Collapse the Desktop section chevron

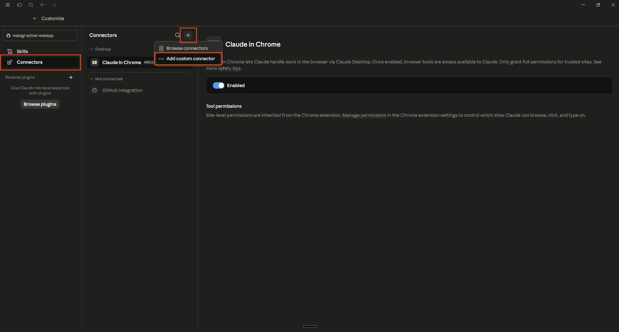tap(91, 49)
